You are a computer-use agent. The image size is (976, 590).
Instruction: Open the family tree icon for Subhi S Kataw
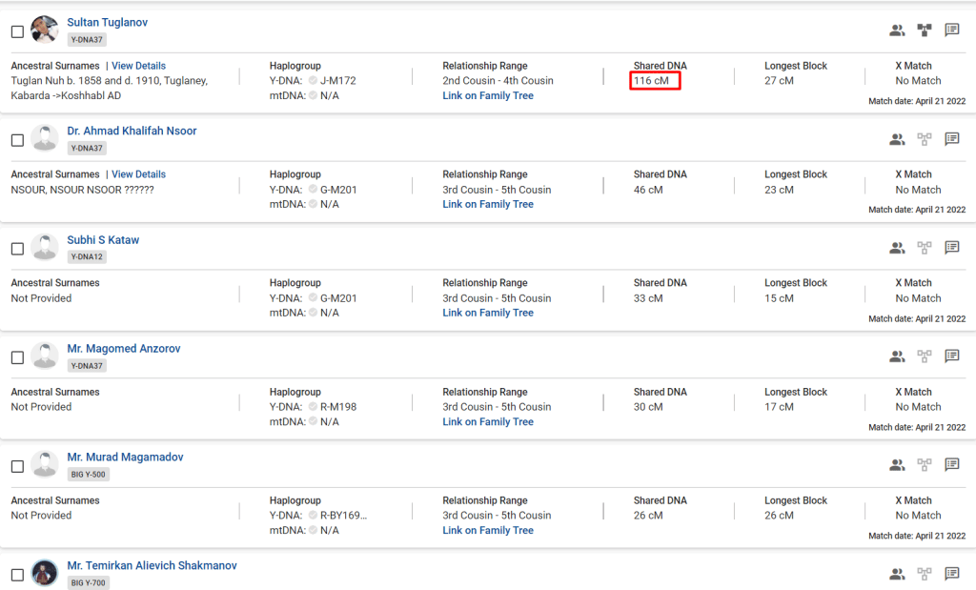tap(924, 248)
